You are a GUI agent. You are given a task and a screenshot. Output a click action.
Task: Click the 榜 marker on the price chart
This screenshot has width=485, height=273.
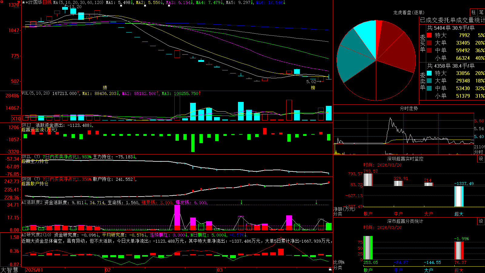(313, 88)
